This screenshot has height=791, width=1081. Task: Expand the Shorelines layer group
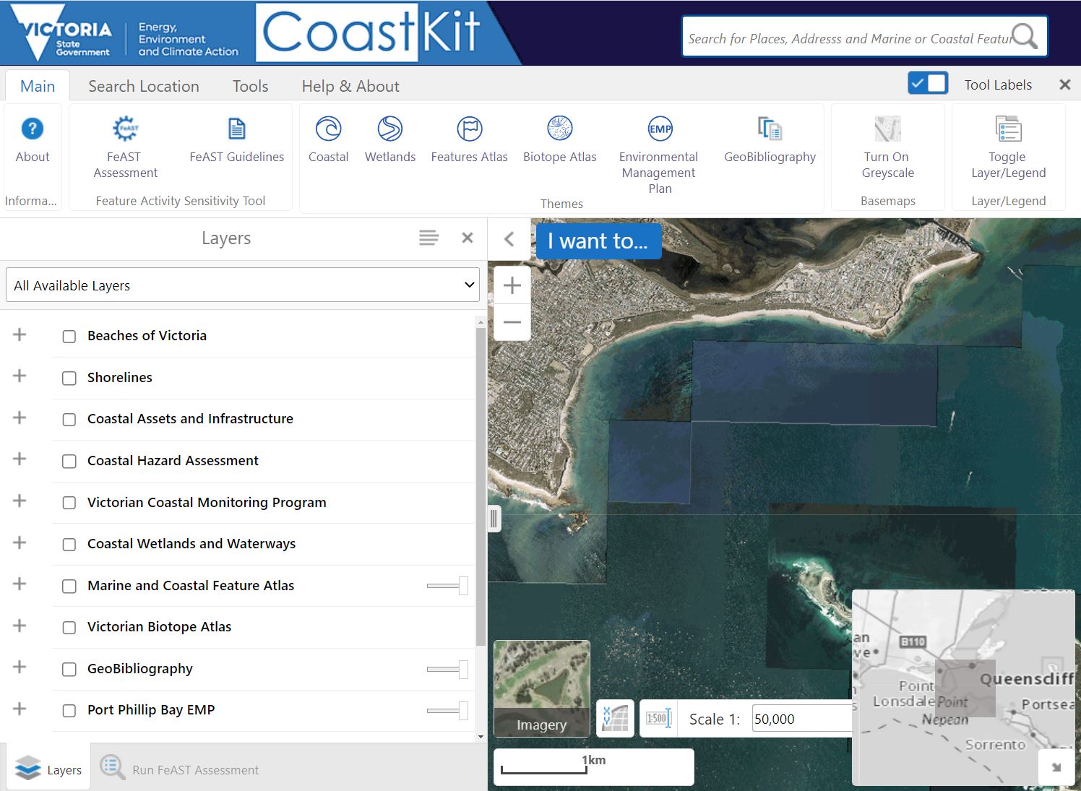tap(20, 376)
